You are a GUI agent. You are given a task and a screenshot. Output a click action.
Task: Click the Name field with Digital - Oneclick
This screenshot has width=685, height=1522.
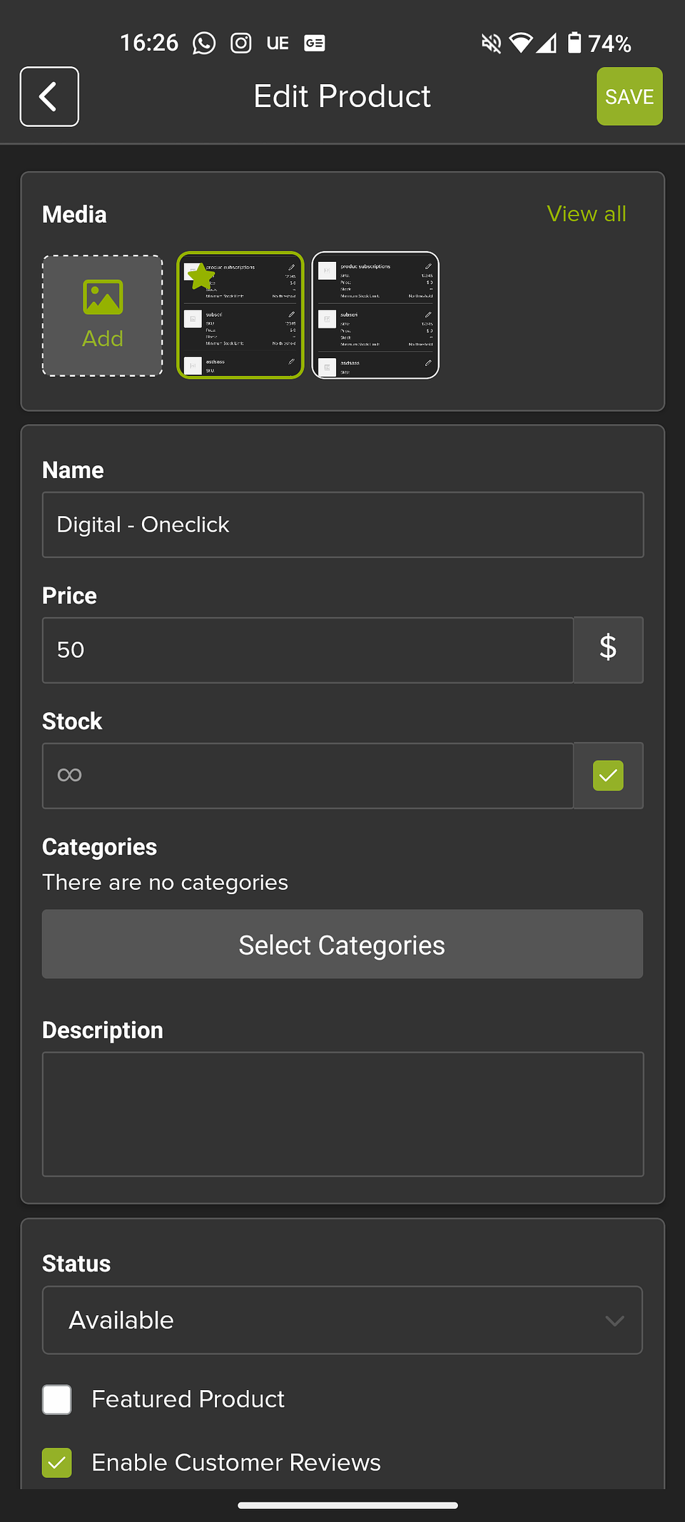[x=342, y=524]
